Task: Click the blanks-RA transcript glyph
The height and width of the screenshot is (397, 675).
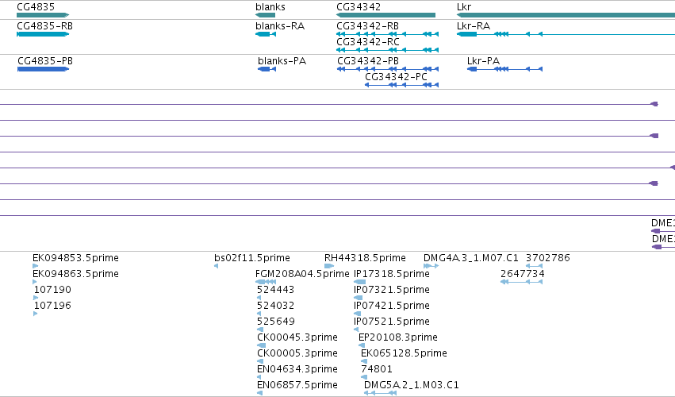Action: click(x=266, y=34)
